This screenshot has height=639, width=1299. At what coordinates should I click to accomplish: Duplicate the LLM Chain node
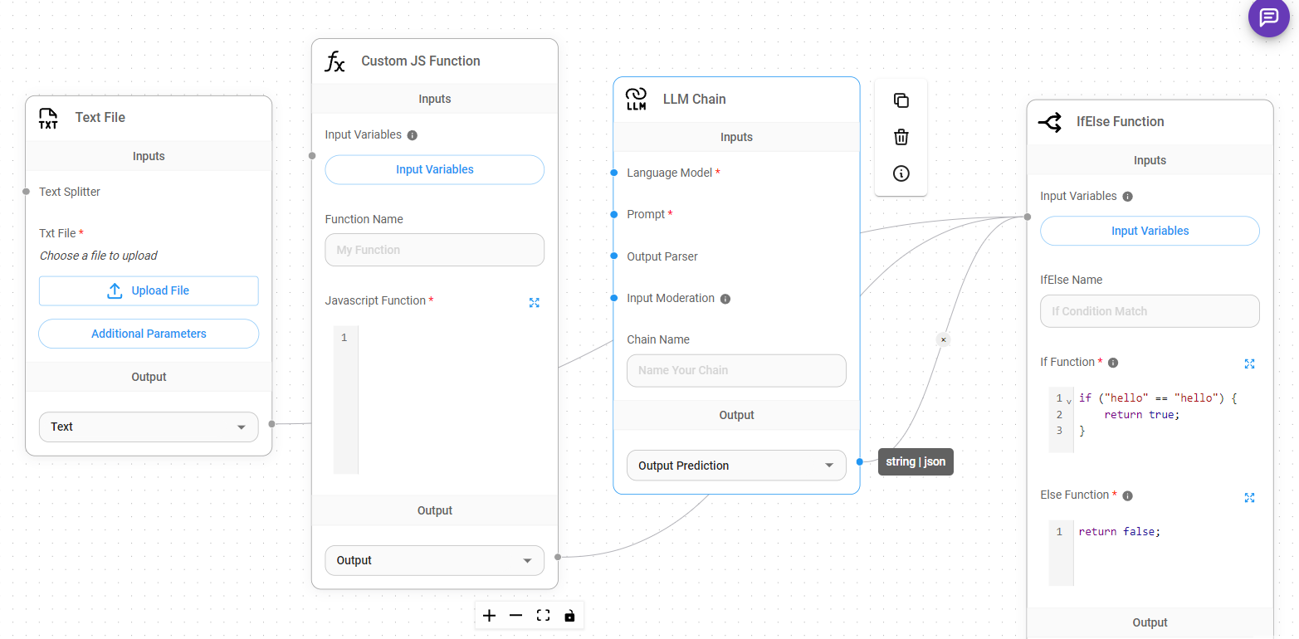pyautogui.click(x=901, y=100)
